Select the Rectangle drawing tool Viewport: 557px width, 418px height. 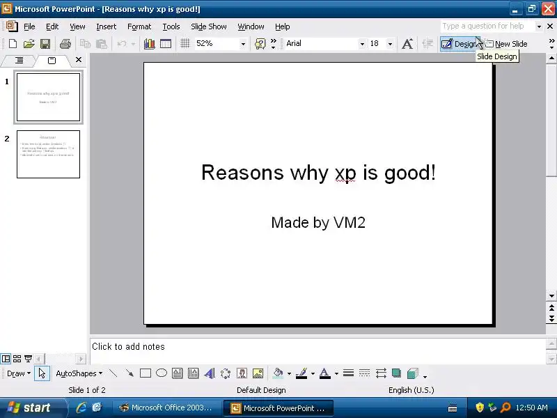(x=146, y=373)
